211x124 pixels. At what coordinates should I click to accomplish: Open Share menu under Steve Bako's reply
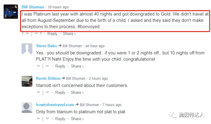pos(77,66)
